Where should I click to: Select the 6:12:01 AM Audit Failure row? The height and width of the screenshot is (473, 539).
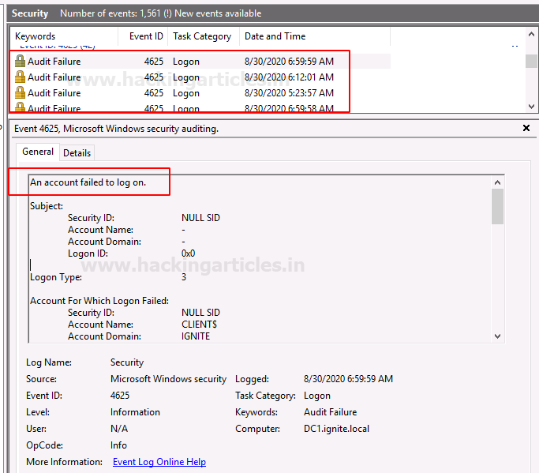pyautogui.click(x=200, y=77)
